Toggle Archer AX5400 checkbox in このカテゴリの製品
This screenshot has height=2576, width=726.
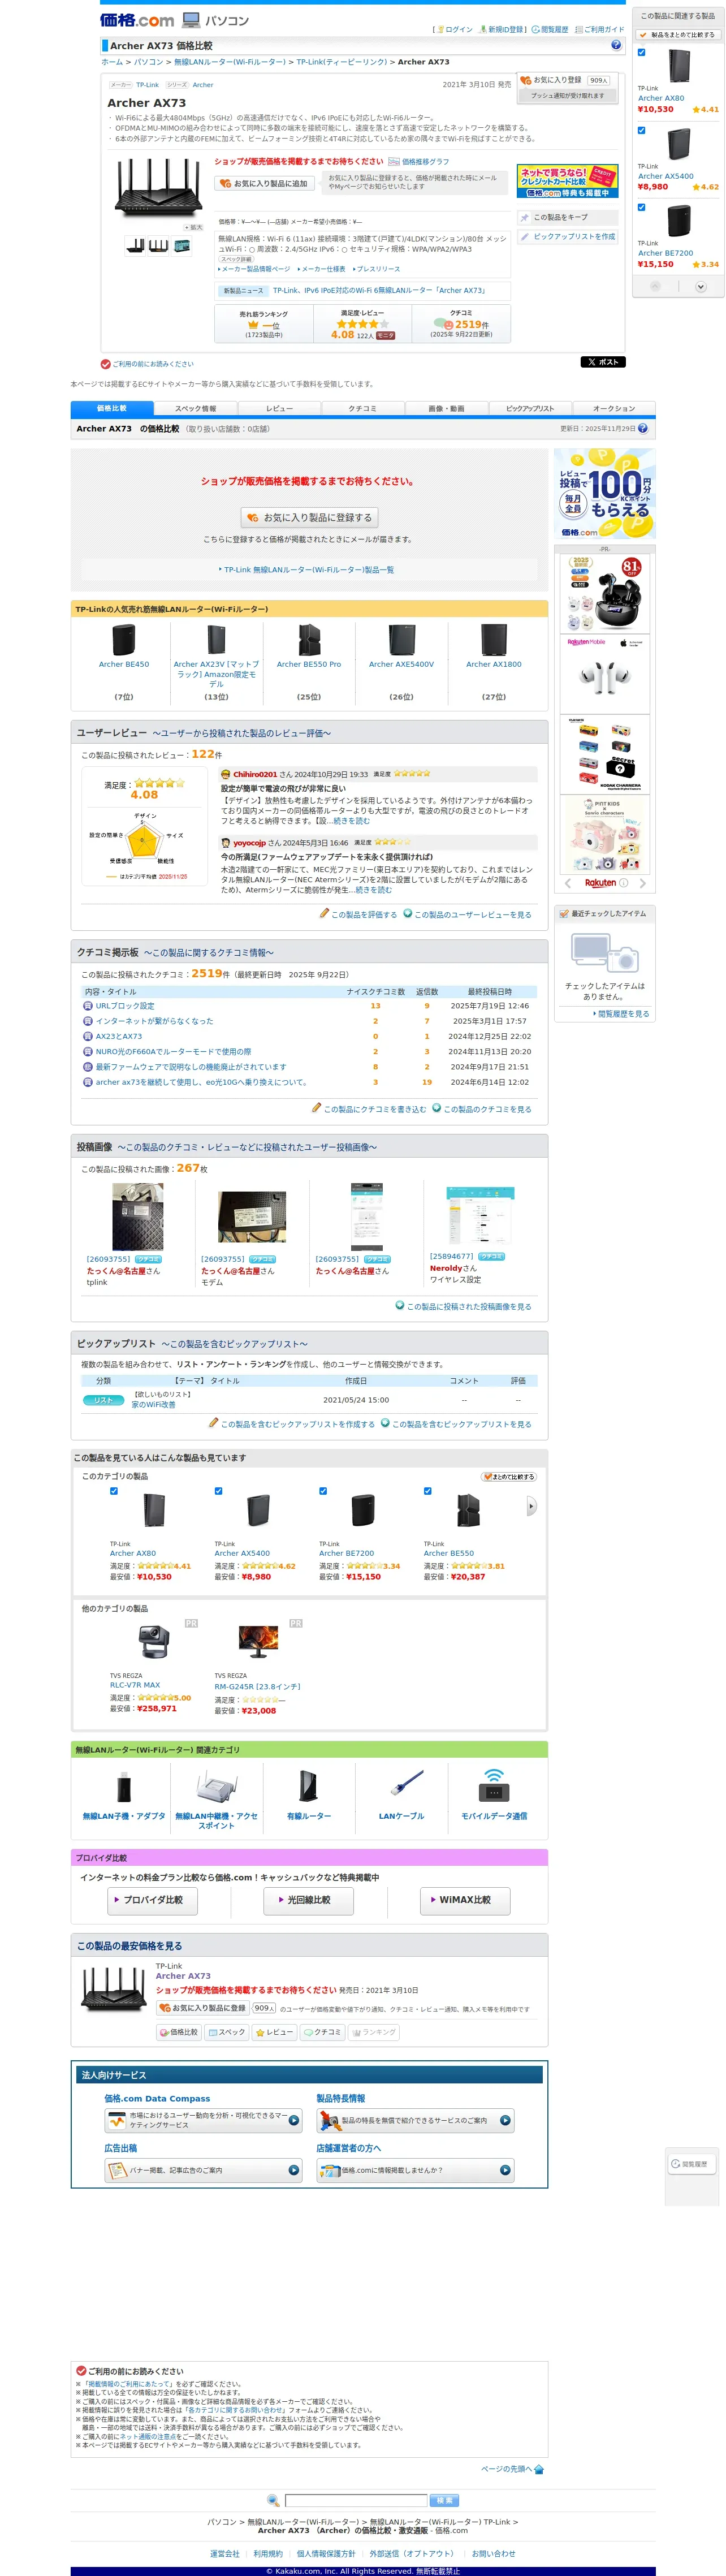[x=218, y=1491]
